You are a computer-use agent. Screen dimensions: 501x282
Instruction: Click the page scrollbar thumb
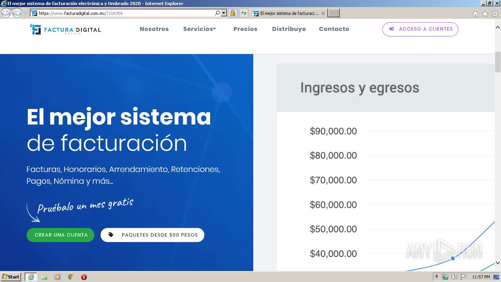498,62
